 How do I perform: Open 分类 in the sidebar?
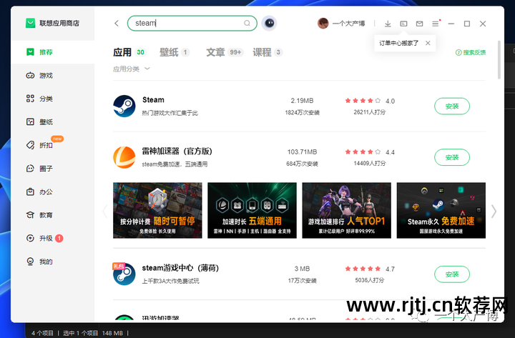[x=52, y=99]
